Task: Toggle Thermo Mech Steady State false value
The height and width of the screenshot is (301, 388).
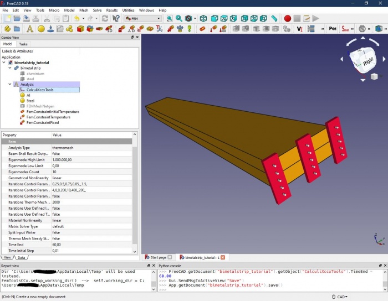Action: tap(91, 238)
